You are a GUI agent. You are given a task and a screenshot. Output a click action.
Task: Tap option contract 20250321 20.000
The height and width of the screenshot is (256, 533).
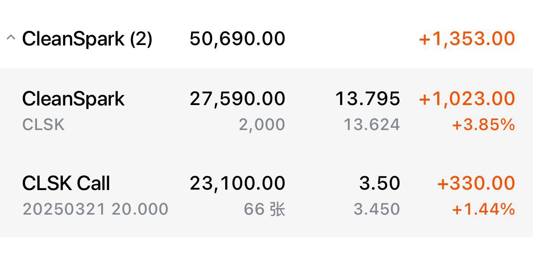point(95,209)
